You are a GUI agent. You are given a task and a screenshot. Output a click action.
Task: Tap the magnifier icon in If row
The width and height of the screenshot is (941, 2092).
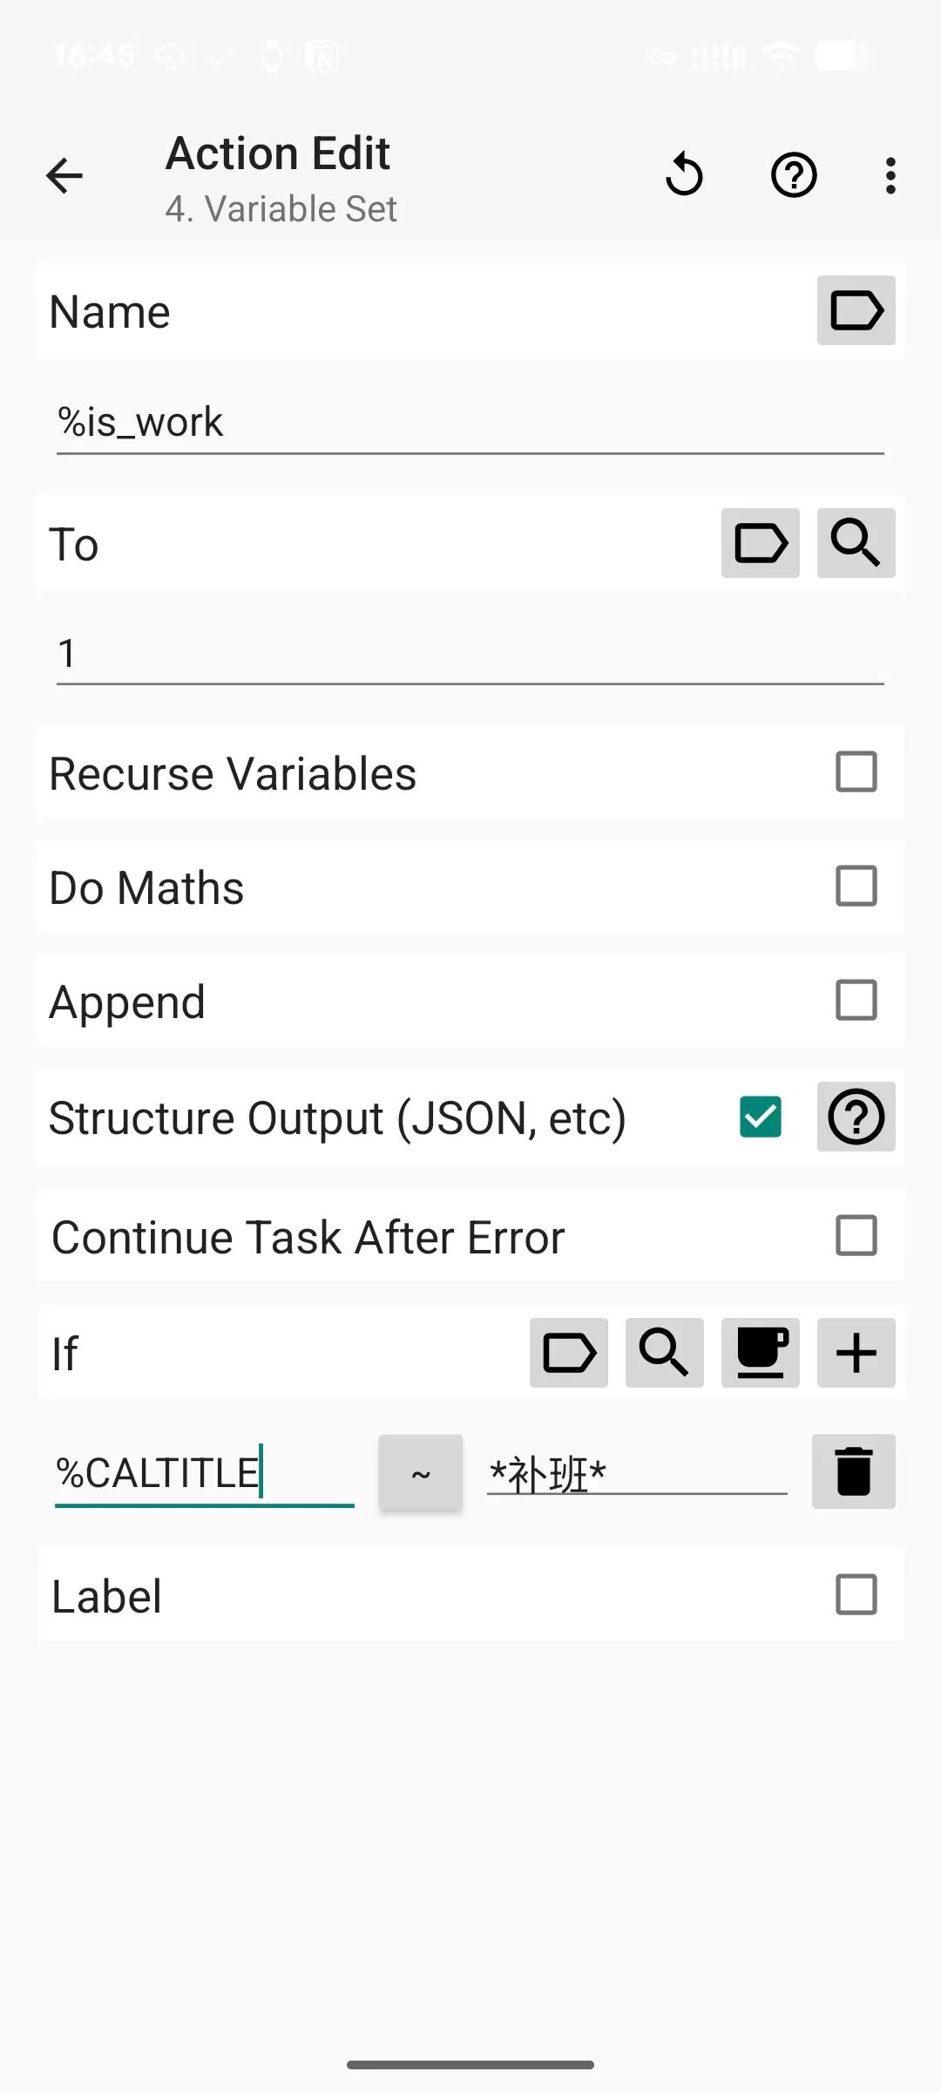(x=664, y=1353)
